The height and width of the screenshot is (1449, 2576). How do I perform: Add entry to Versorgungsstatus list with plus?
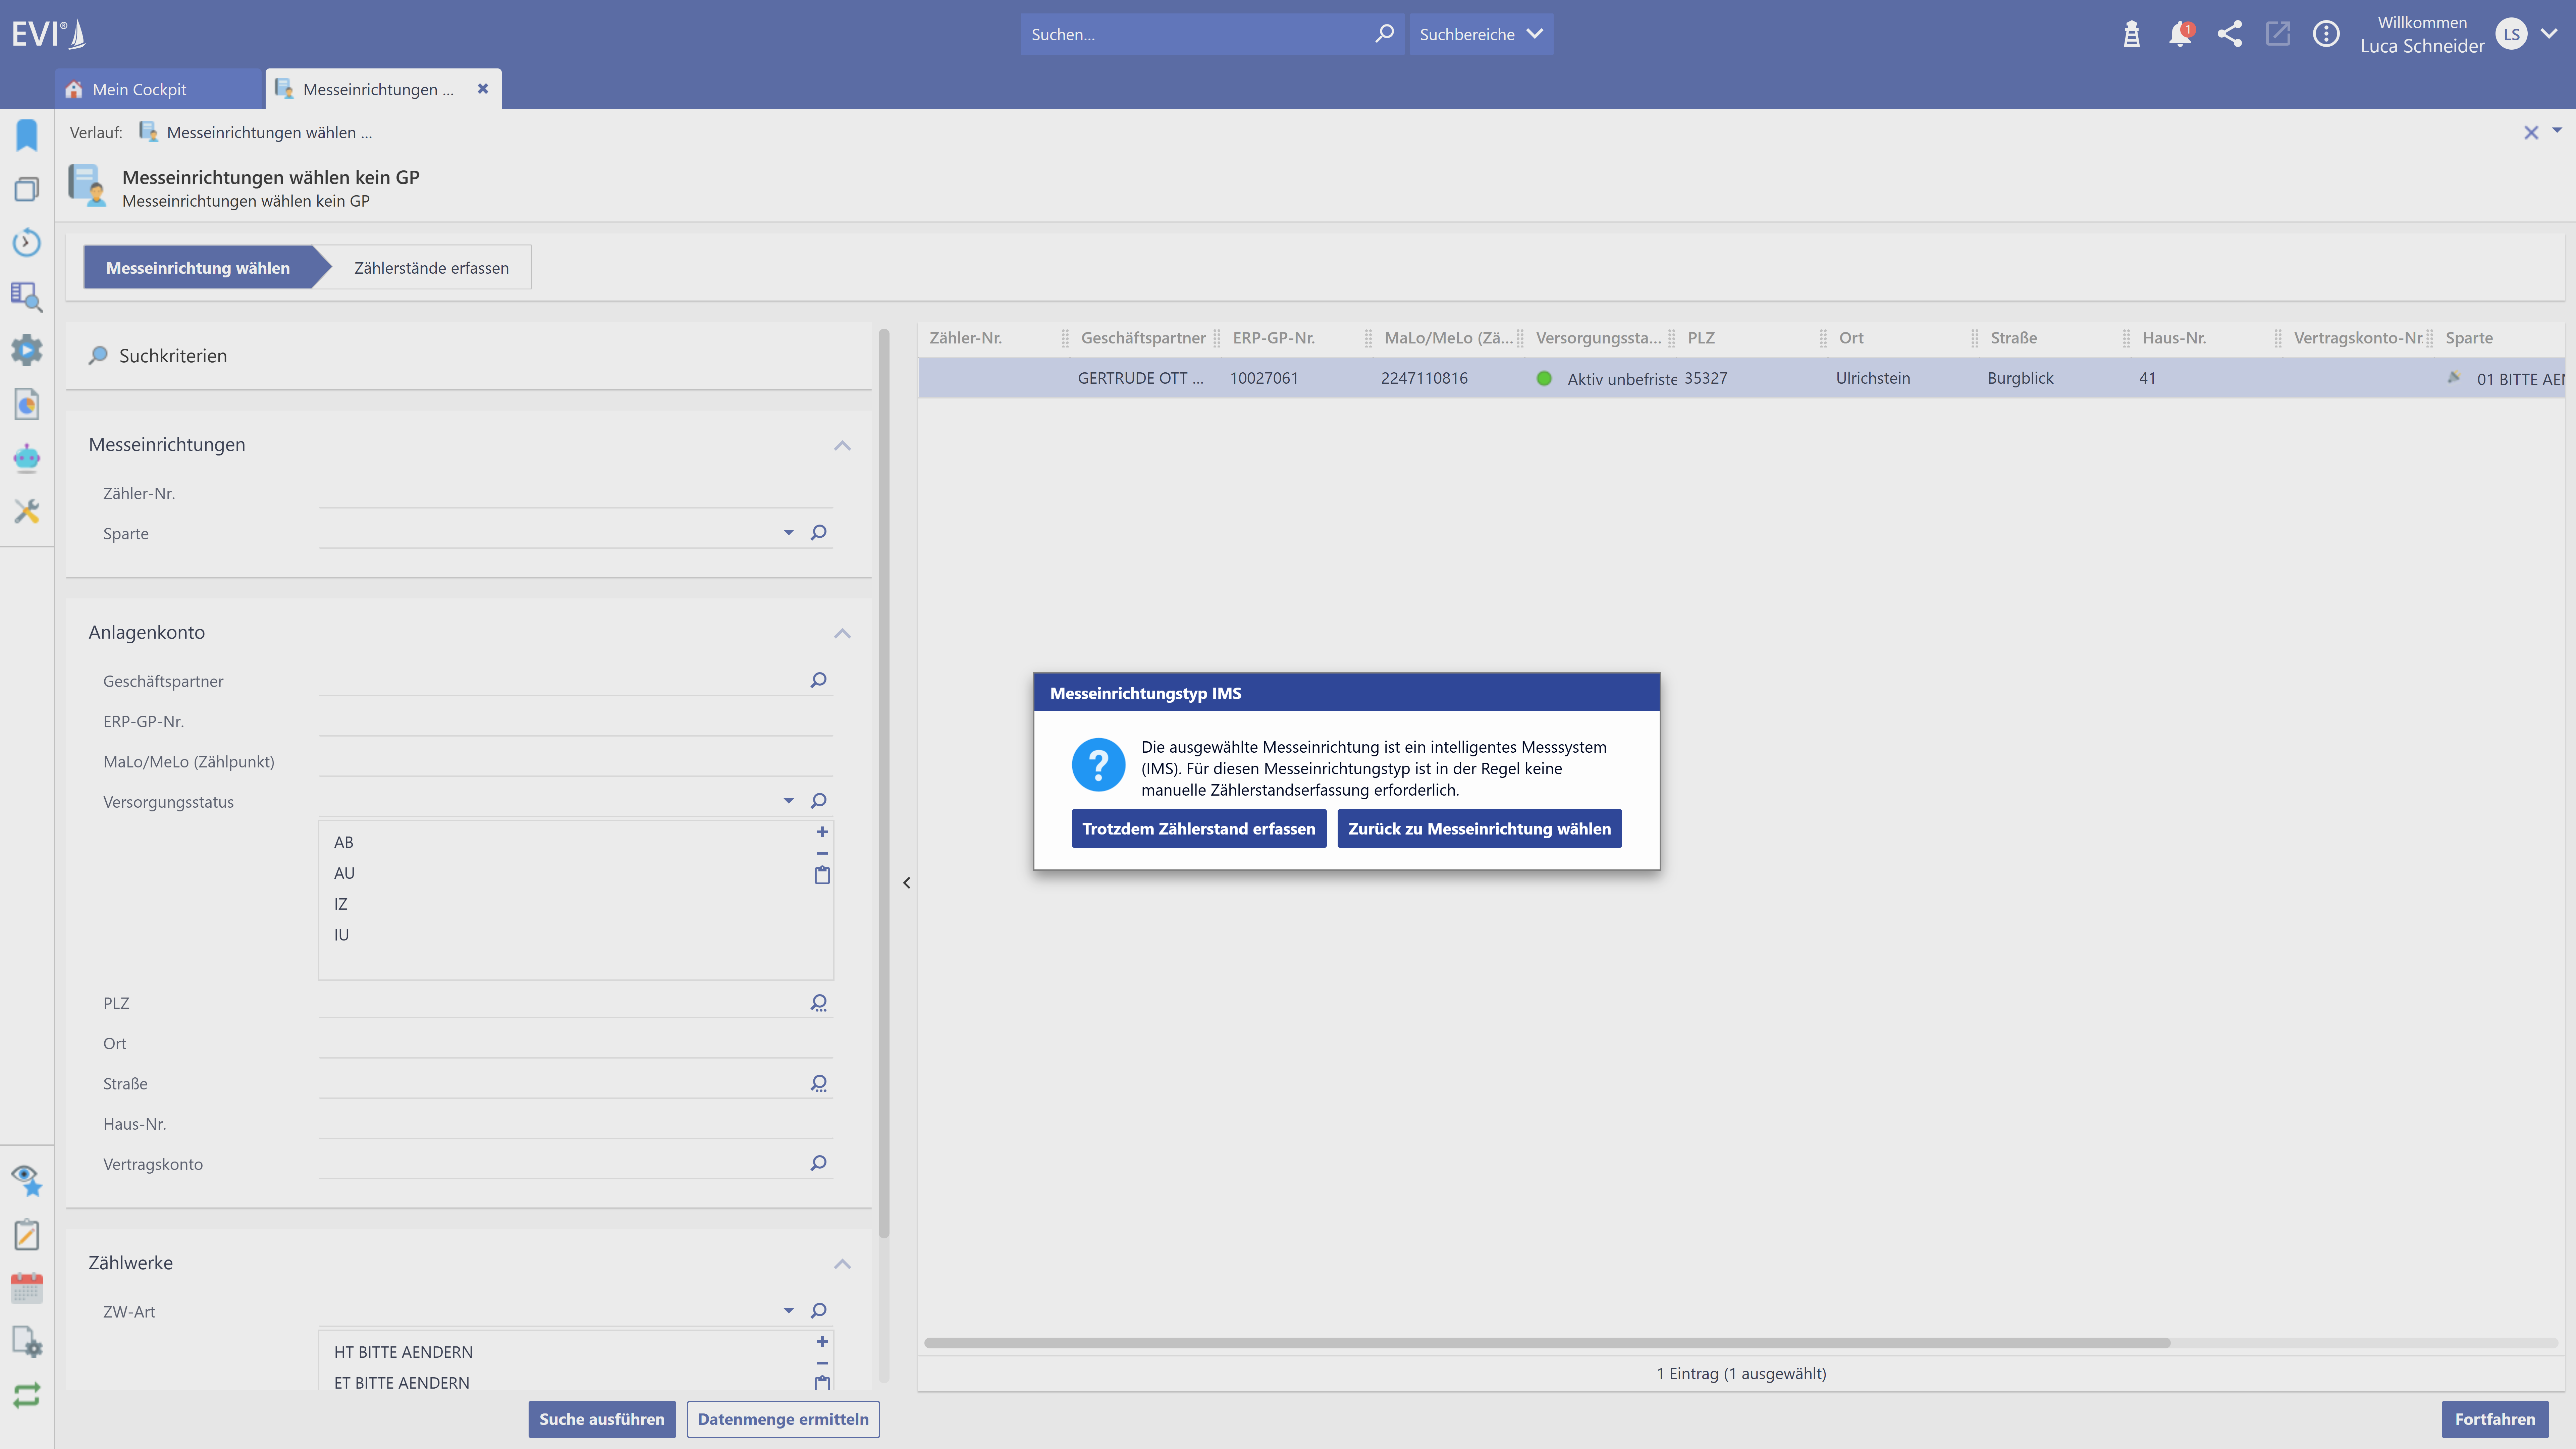pyautogui.click(x=822, y=832)
